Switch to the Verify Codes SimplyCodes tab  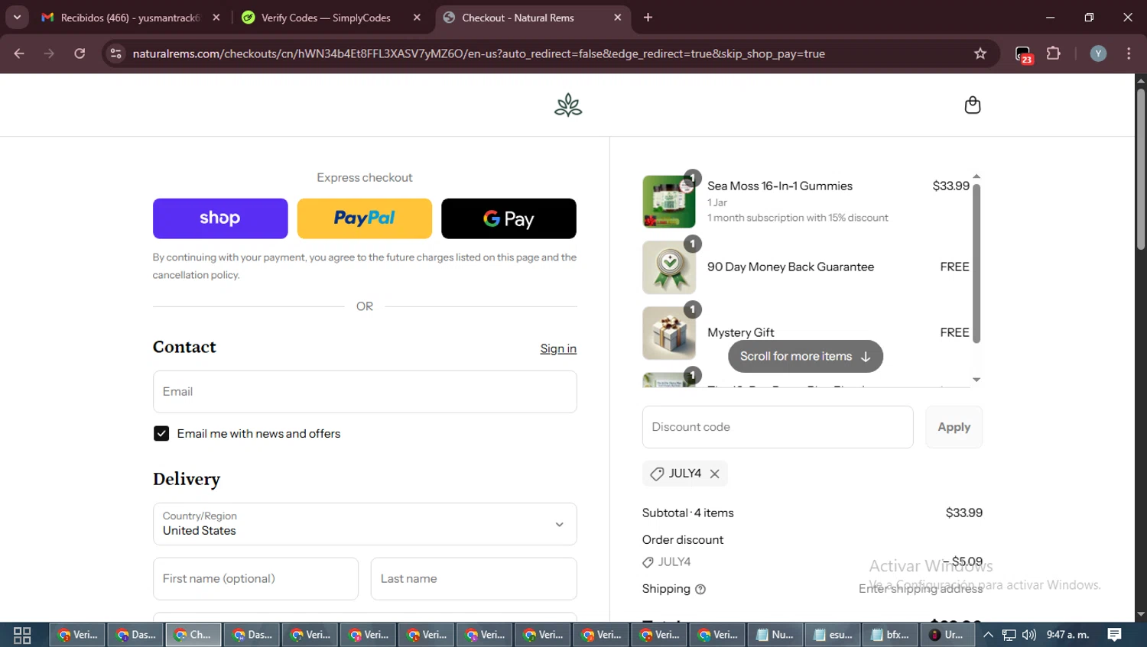326,18
